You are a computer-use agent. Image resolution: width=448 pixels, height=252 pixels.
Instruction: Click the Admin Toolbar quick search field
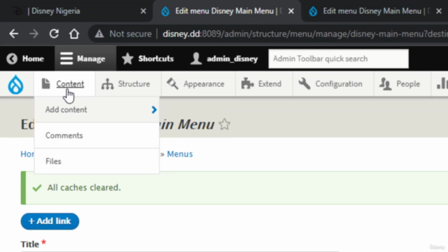(338, 59)
